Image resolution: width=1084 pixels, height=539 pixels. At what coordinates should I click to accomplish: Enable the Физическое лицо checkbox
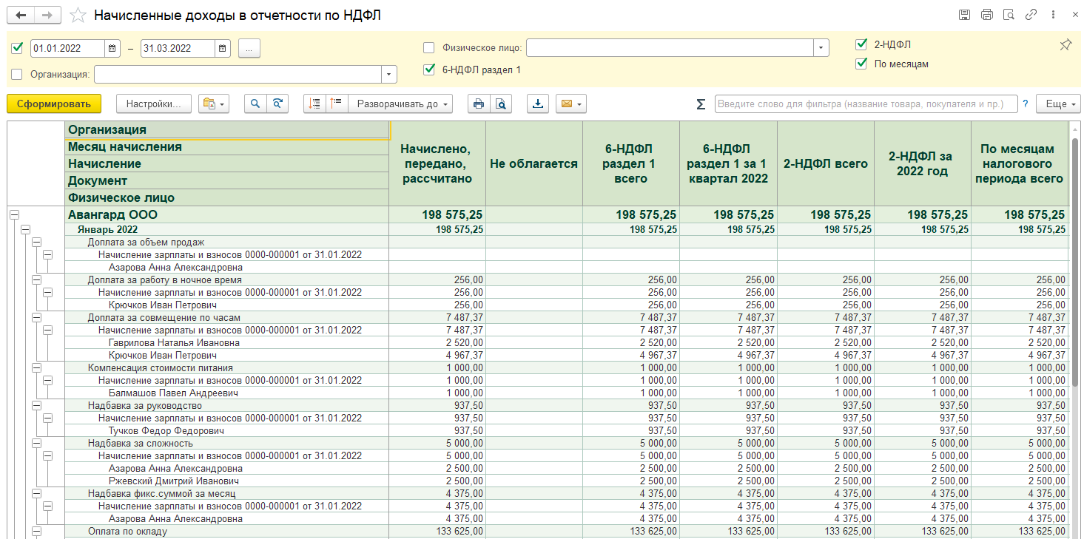428,48
